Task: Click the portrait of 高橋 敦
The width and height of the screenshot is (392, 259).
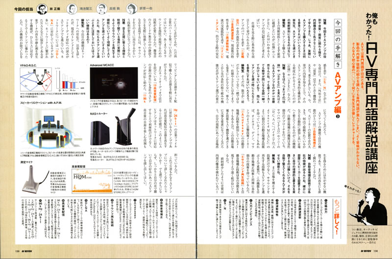Action: (x=101, y=8)
